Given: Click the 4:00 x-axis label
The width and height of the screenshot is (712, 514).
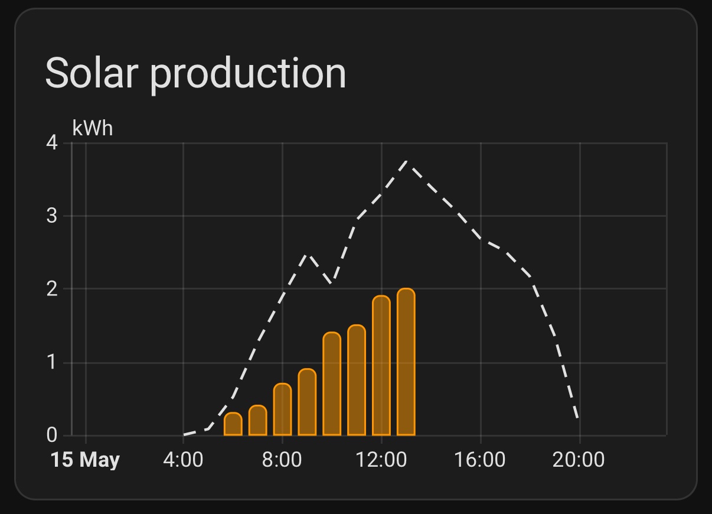Looking at the screenshot, I should pyautogui.click(x=183, y=460).
